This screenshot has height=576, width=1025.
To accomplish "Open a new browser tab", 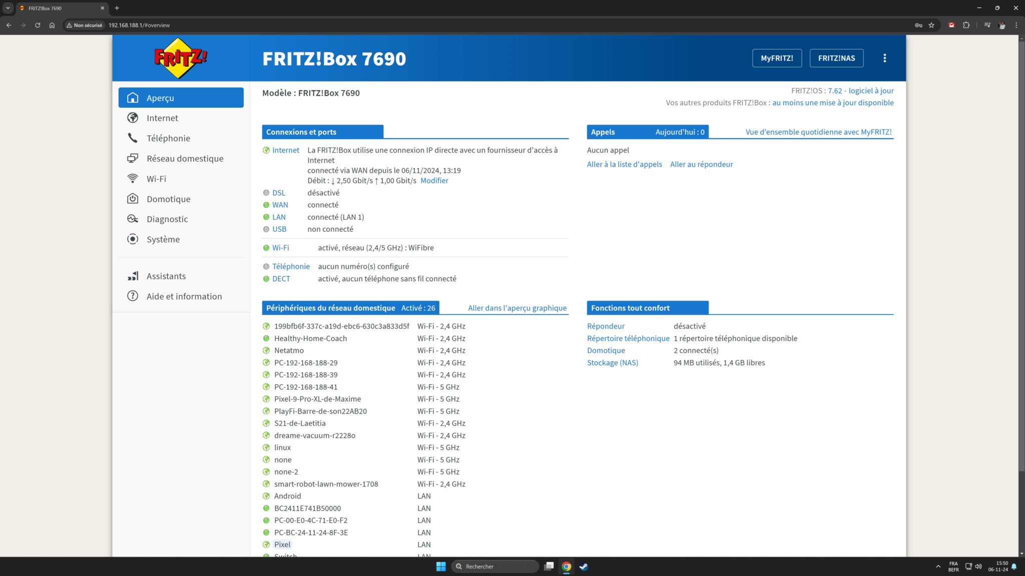I will tap(117, 8).
